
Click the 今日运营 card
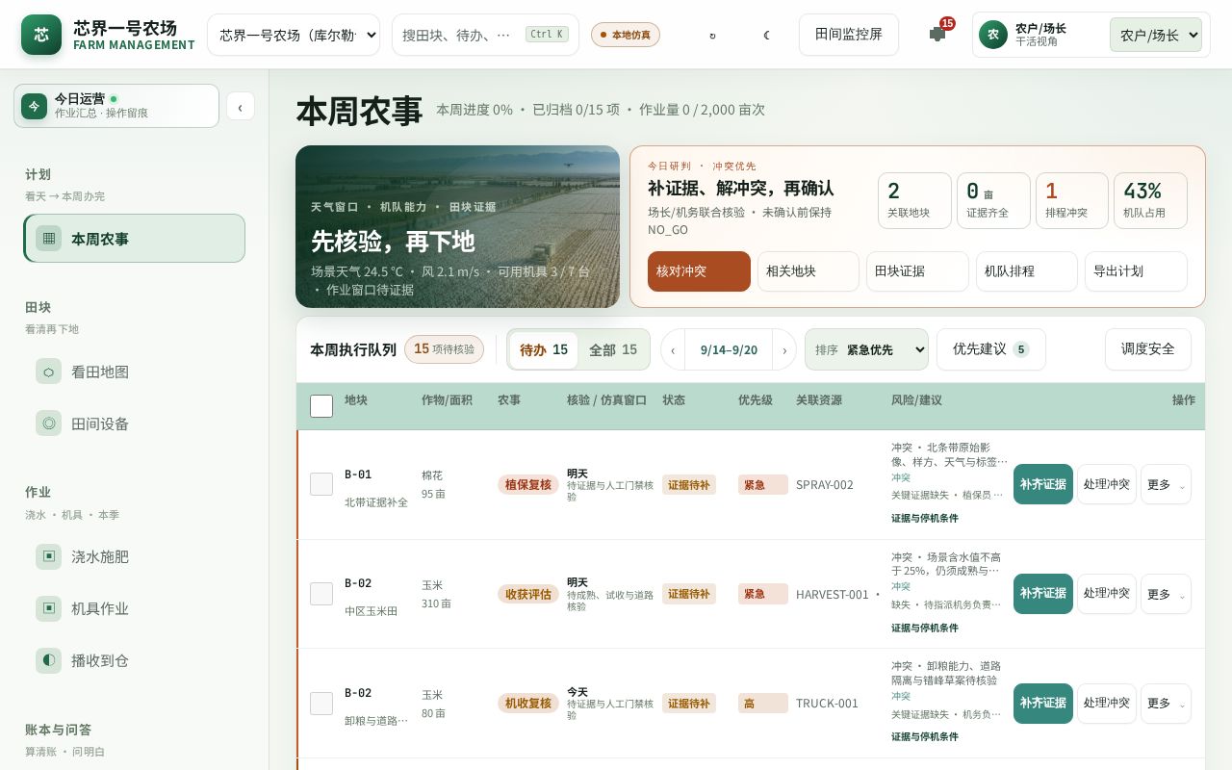[x=116, y=106]
